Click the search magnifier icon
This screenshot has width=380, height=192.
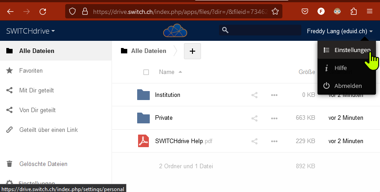(225, 30)
